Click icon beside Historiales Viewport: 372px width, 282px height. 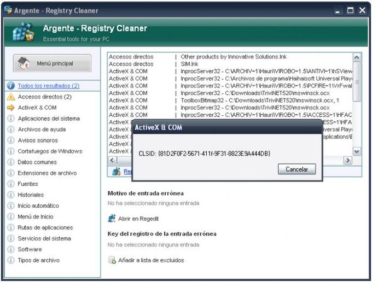11,195
